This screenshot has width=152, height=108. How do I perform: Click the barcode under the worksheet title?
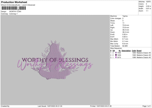pyautogui.click(x=14, y=8)
